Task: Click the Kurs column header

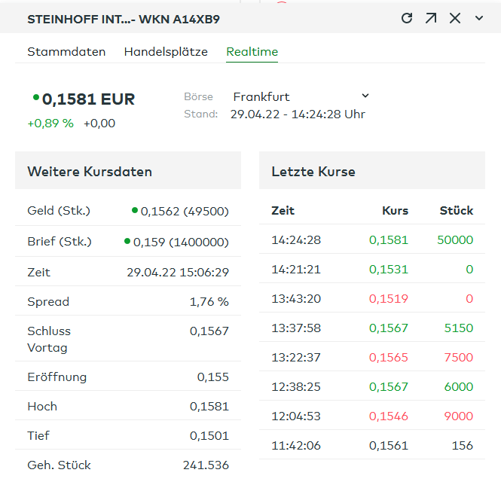Action: click(396, 211)
